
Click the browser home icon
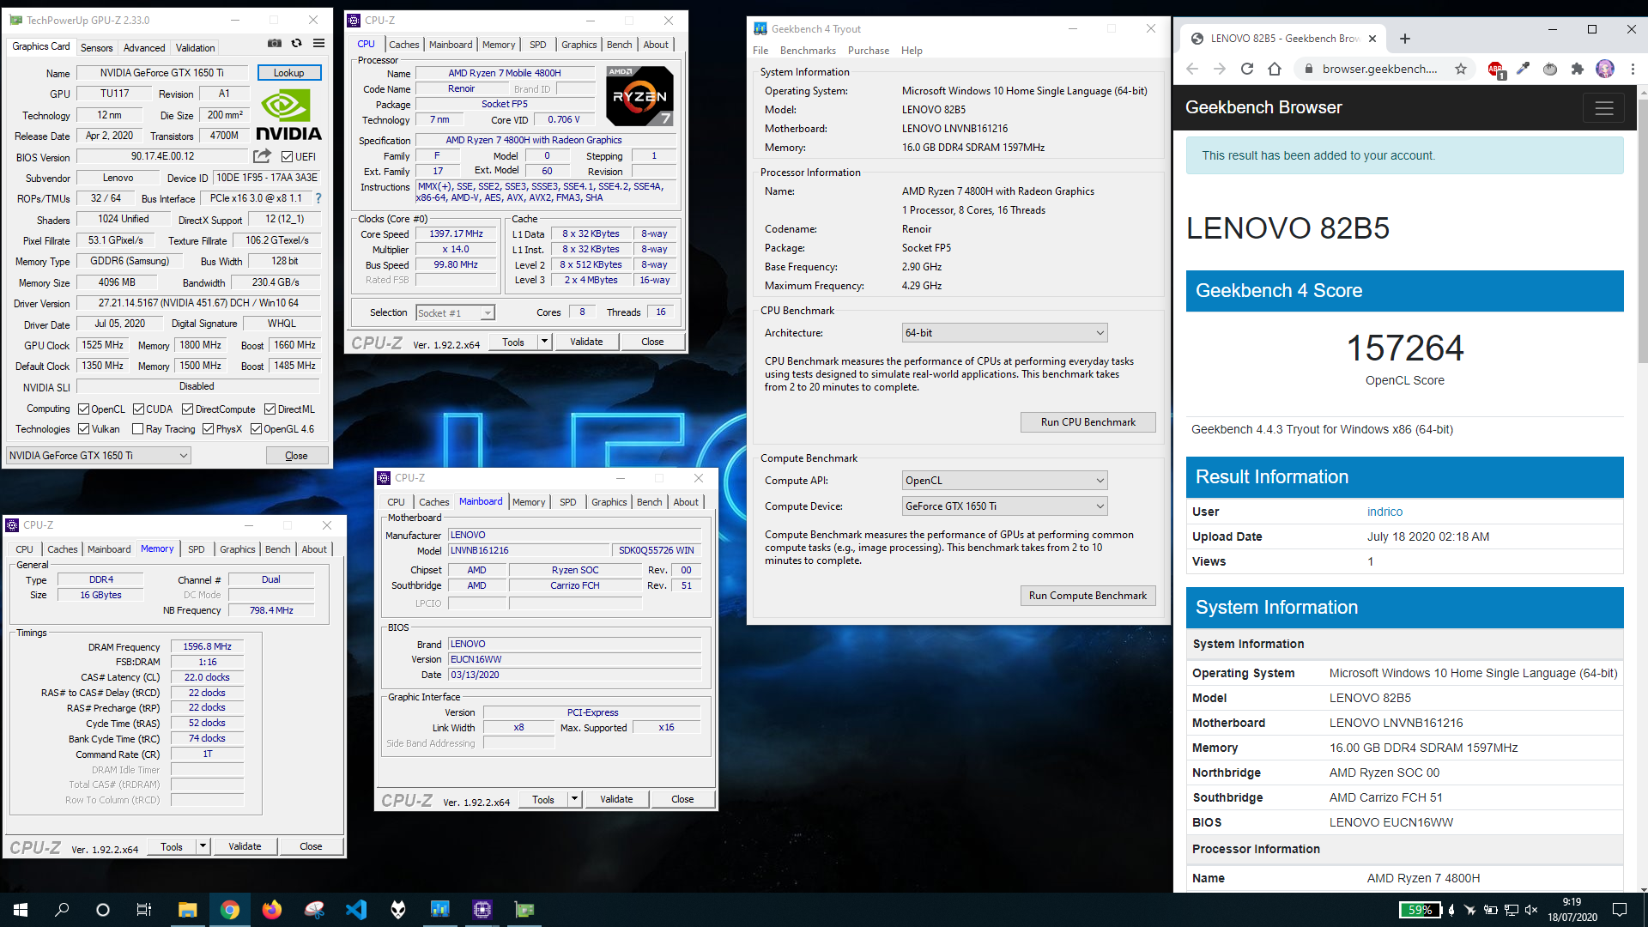click(1275, 69)
